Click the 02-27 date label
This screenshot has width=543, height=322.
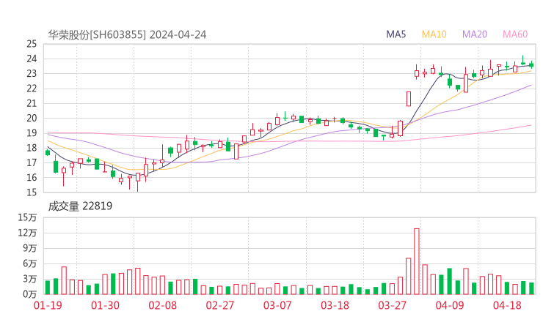[x=220, y=305]
